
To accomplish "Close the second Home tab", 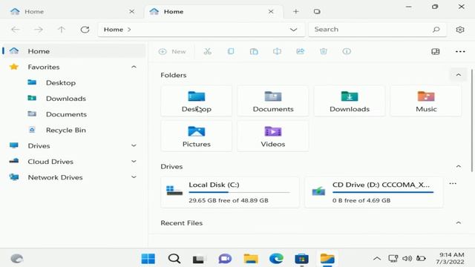I will 271,12.
